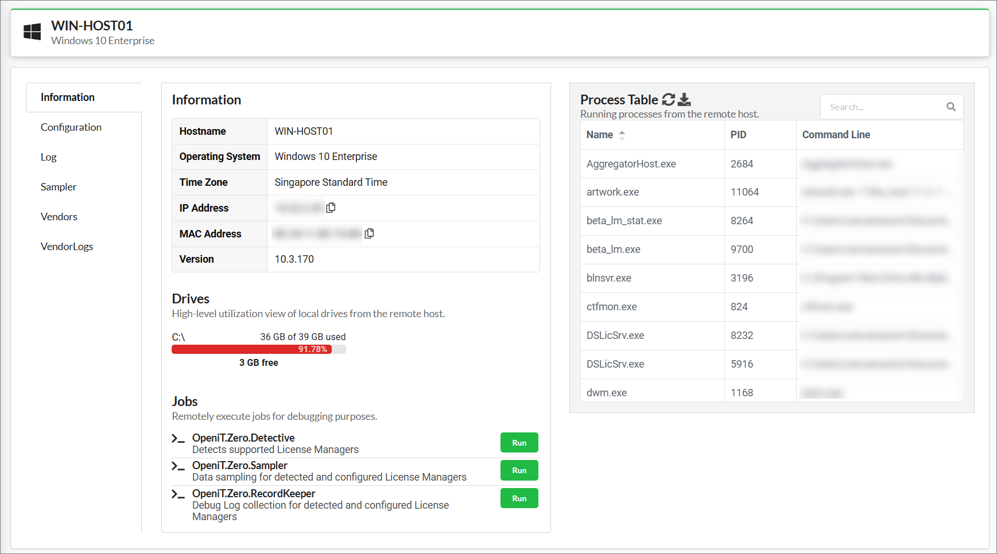This screenshot has height=554, width=997.
Task: Click the Hostname value WIN-HOST01
Action: 304,131
